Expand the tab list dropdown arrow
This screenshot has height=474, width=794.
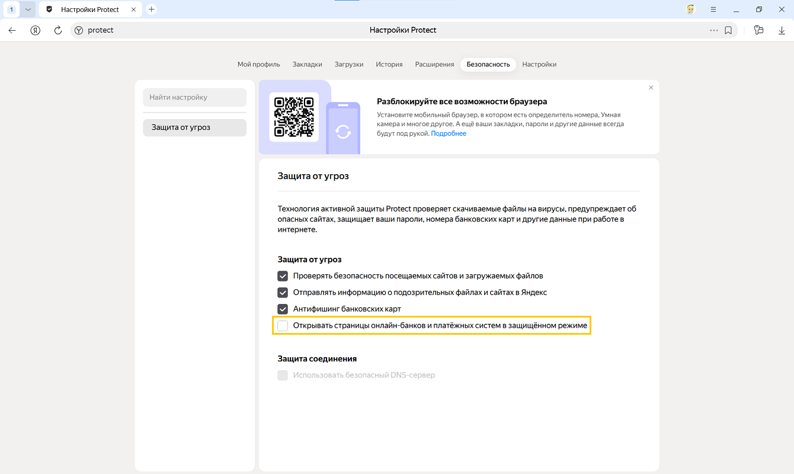click(x=28, y=9)
